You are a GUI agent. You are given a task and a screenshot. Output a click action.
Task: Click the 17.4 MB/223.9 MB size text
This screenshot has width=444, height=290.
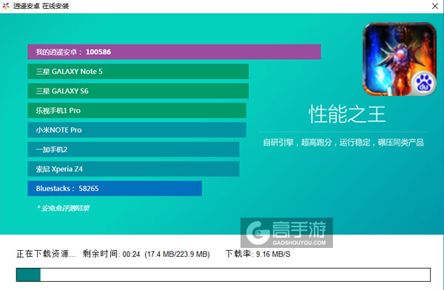(178, 254)
